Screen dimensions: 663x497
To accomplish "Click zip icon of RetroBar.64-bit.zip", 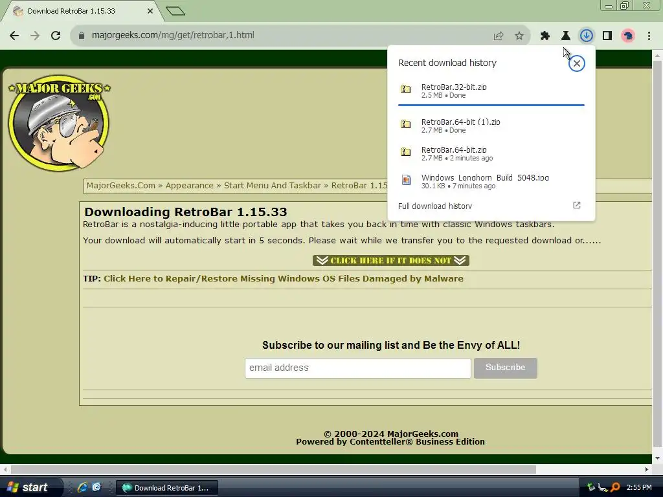I will [x=405, y=151].
